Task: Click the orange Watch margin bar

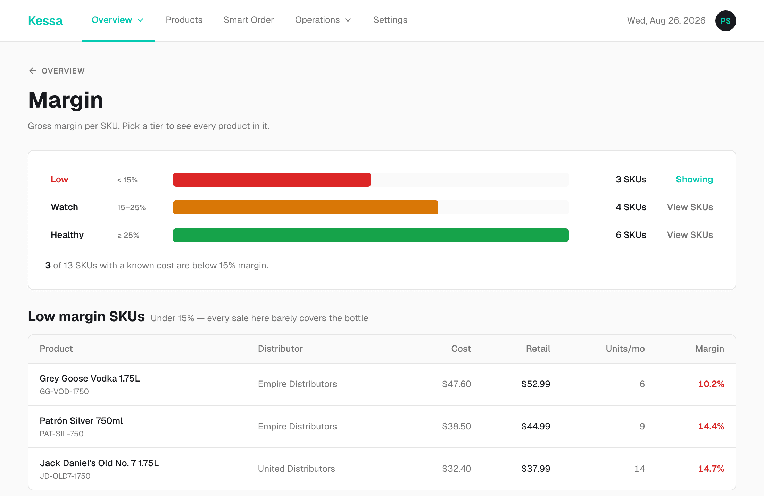Action: [306, 207]
